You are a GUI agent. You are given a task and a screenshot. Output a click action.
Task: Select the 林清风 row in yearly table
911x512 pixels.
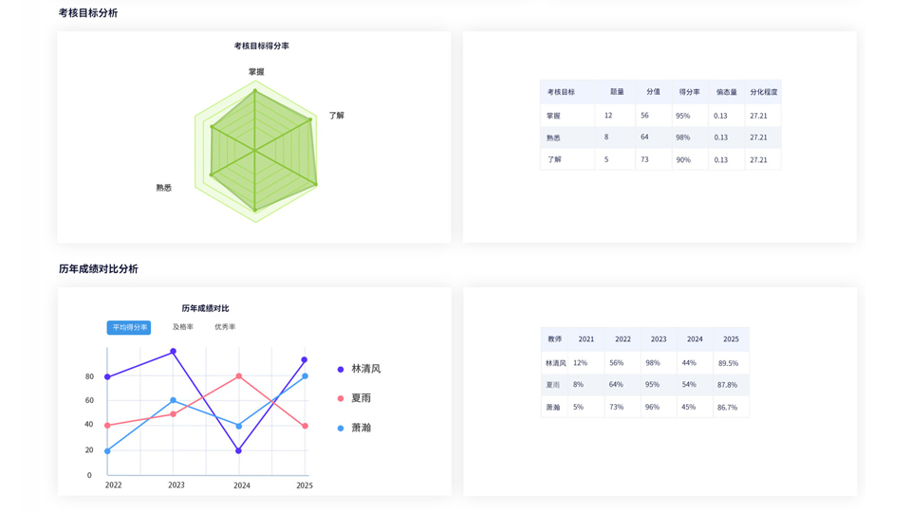[x=645, y=363]
